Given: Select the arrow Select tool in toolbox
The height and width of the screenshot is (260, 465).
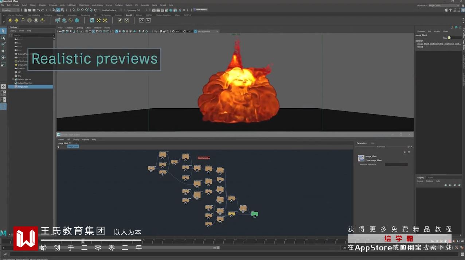Looking at the screenshot, I should click(3, 31).
